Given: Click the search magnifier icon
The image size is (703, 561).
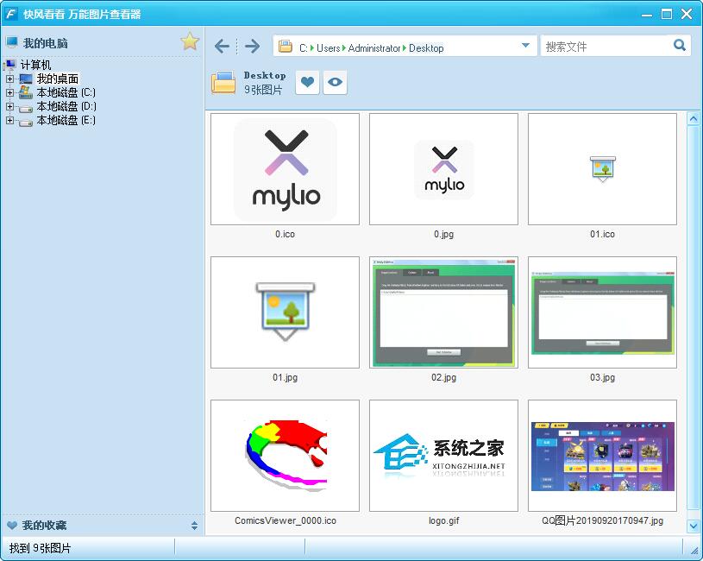Looking at the screenshot, I should pos(680,45).
